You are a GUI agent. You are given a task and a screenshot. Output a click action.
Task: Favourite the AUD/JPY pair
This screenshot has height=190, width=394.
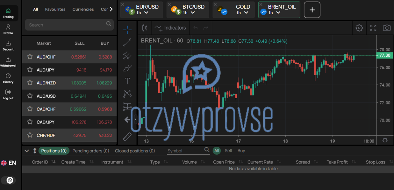(30, 70)
